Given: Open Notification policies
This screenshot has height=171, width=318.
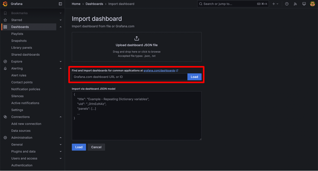Looking at the screenshot, I should [26, 89].
